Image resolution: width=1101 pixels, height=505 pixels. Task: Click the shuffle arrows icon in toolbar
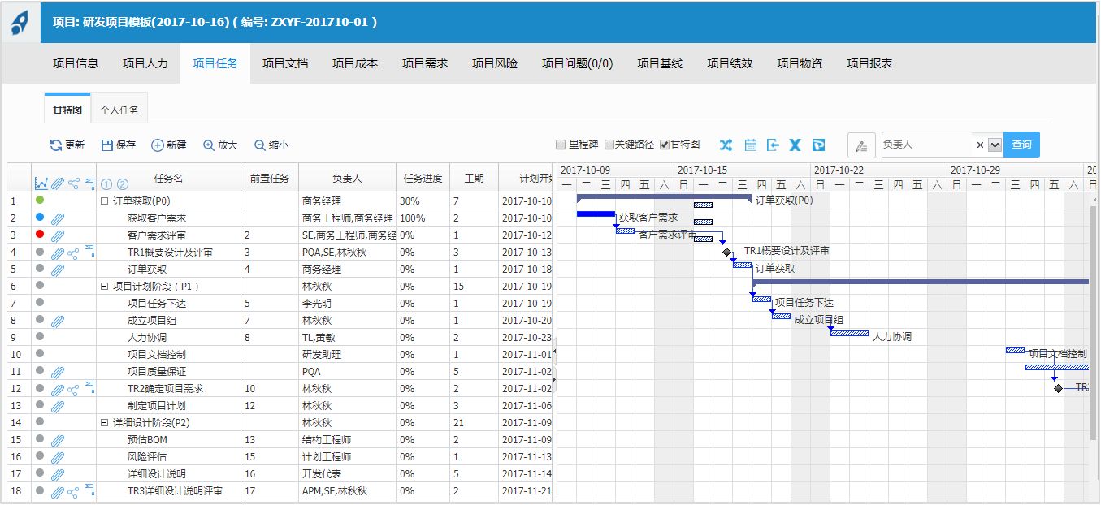pos(726,145)
